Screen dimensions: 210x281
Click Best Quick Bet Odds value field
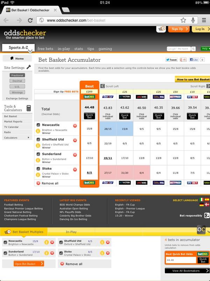point(181,260)
